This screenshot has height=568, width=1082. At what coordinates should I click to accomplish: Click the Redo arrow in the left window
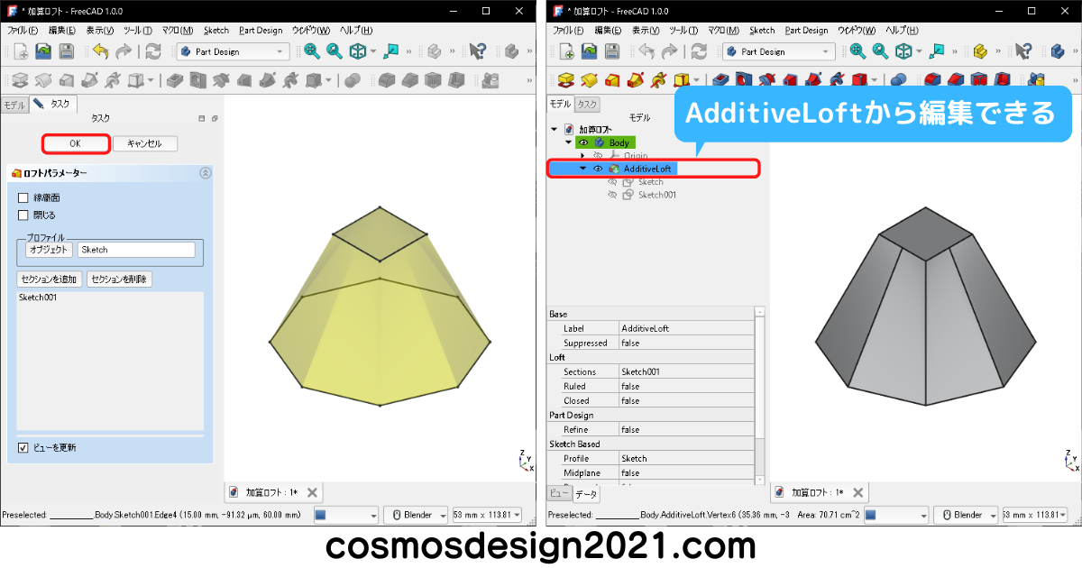pyautogui.click(x=124, y=51)
